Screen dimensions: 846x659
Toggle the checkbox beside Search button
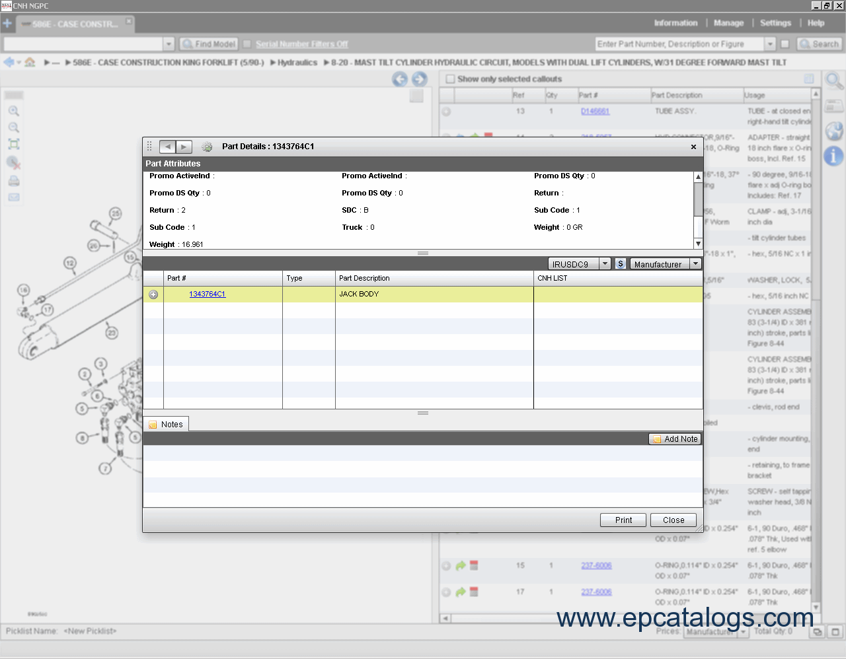click(785, 44)
